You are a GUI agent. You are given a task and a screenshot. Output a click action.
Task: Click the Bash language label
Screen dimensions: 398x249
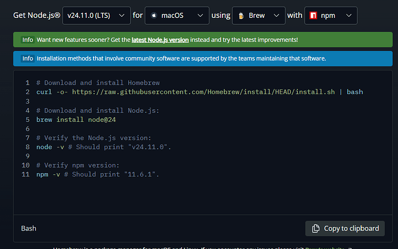(x=29, y=228)
